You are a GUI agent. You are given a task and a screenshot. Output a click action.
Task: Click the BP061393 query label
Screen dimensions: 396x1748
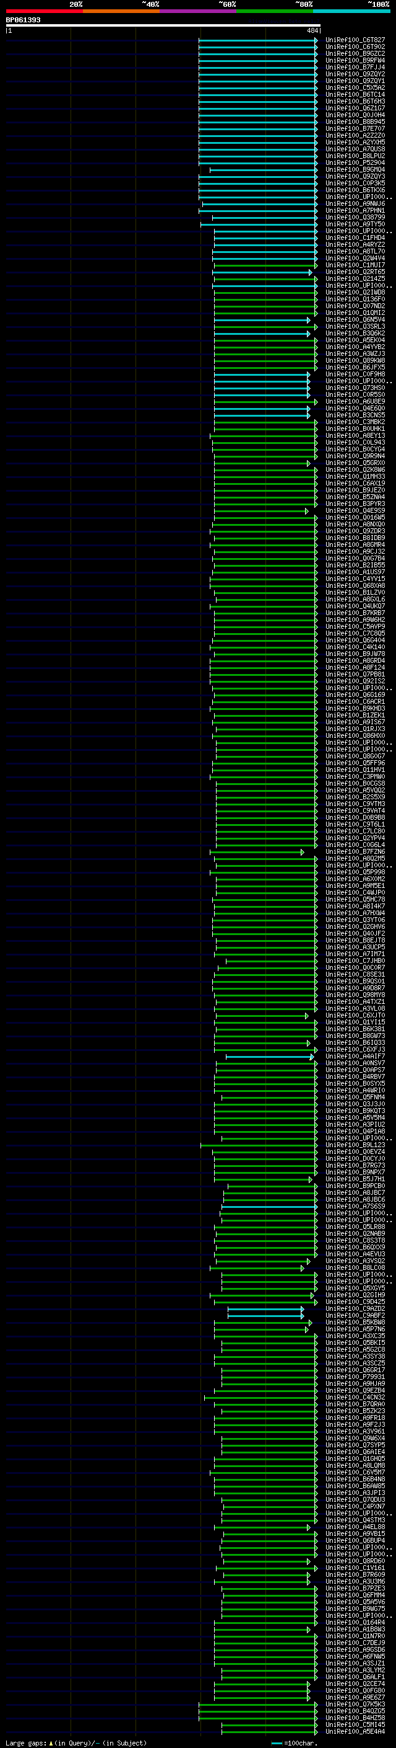coord(23,20)
